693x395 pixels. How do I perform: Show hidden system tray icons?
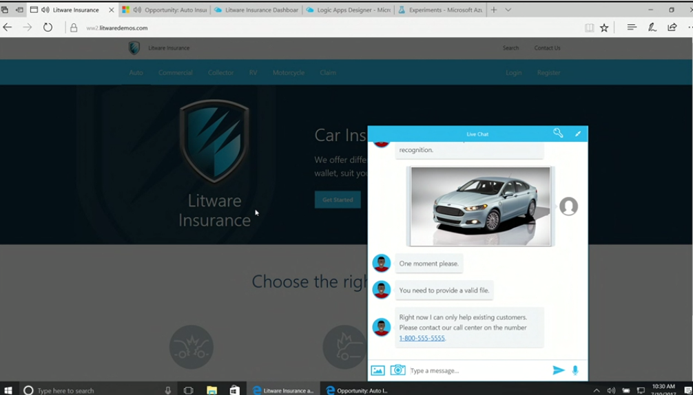tap(596, 391)
